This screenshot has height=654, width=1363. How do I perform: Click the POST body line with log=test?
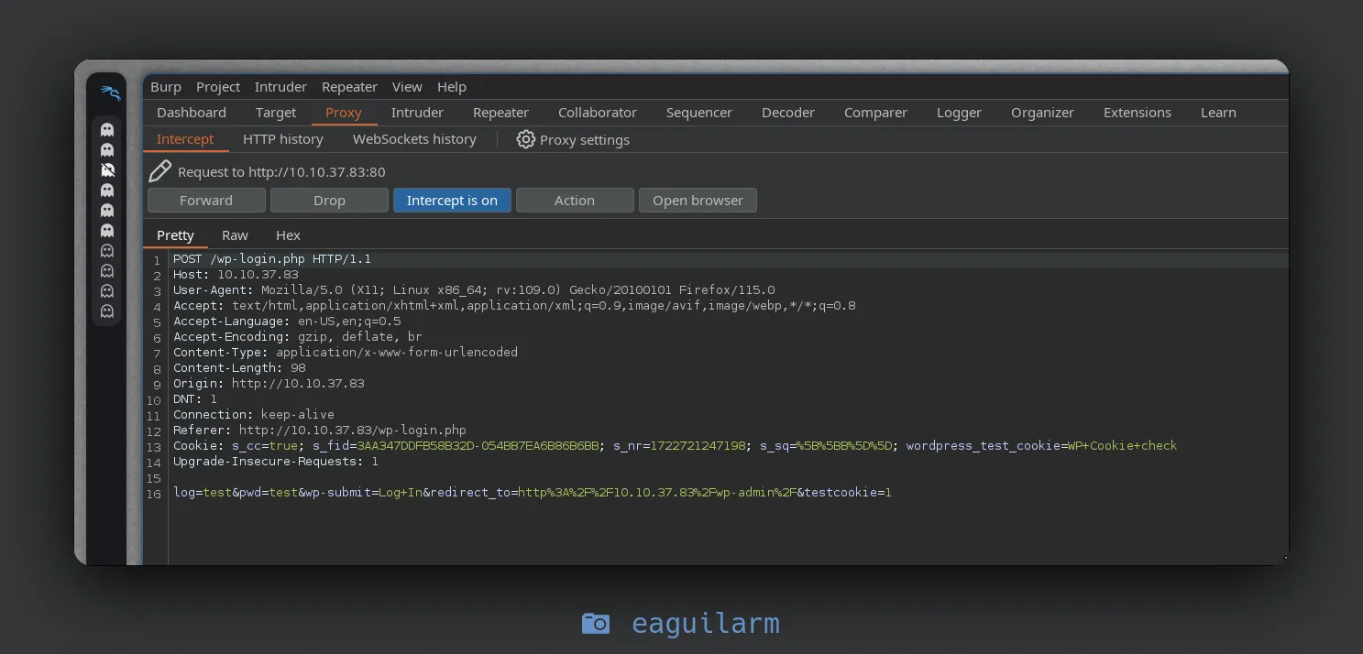click(x=532, y=493)
